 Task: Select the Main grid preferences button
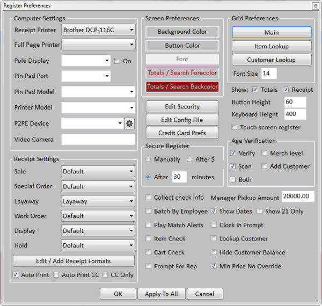point(272,32)
